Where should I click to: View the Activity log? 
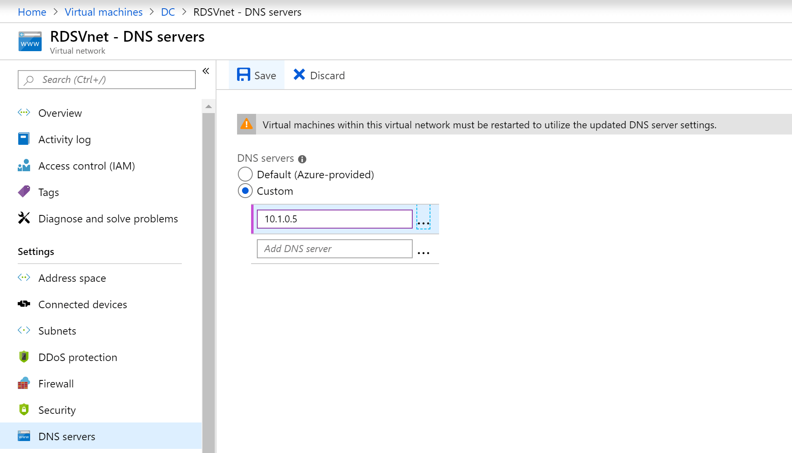pos(64,139)
